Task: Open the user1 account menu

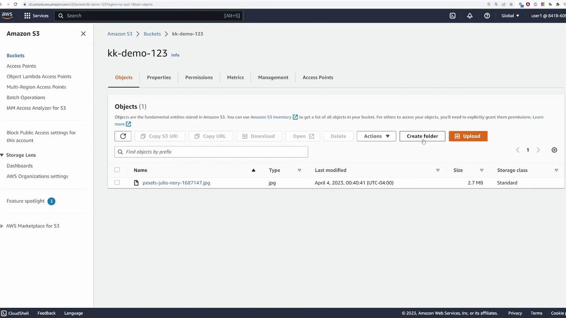Action: tap(548, 15)
